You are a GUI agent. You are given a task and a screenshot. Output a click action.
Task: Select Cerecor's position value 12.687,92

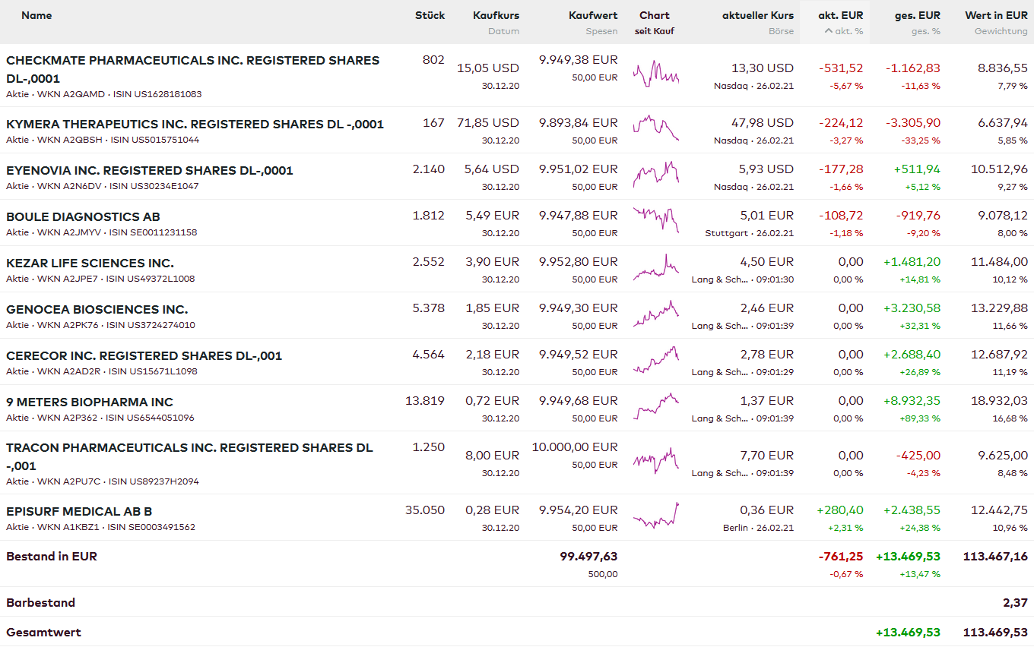click(1000, 355)
